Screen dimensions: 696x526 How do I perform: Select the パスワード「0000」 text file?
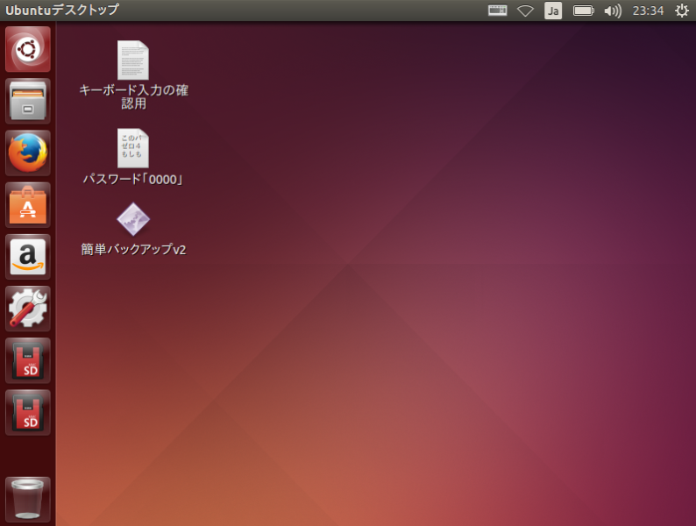[x=133, y=148]
